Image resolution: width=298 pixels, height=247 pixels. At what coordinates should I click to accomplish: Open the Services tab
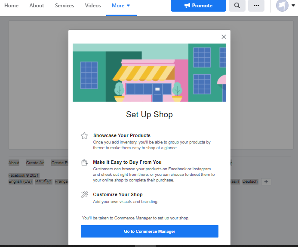[65, 6]
